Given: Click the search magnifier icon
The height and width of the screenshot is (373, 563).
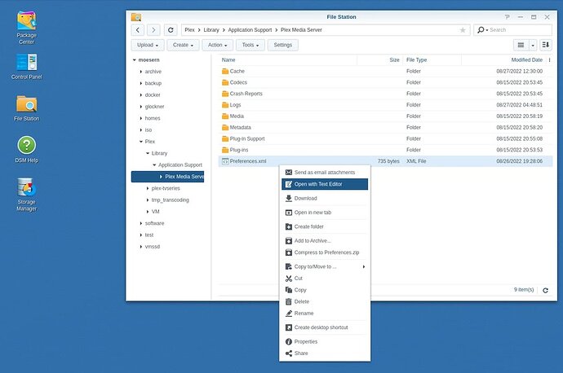Looking at the screenshot, I should (481, 30).
